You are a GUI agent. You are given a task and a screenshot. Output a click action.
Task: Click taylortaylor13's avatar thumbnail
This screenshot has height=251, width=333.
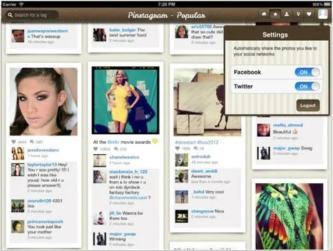18,169
